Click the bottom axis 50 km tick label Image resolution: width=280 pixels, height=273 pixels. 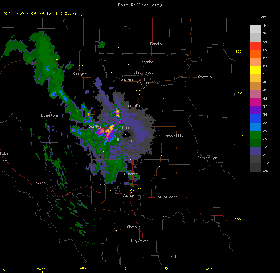point(167,268)
